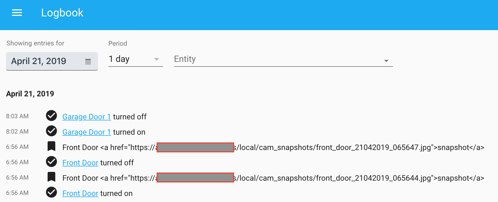Open Front Door link in turned off entry

80,163
